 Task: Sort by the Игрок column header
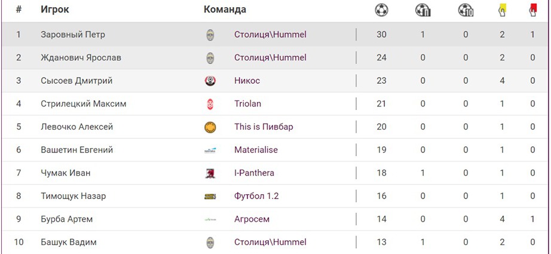(55, 10)
